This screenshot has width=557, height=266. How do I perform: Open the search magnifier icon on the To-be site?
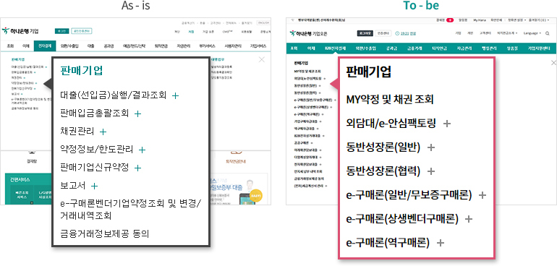click(548, 33)
